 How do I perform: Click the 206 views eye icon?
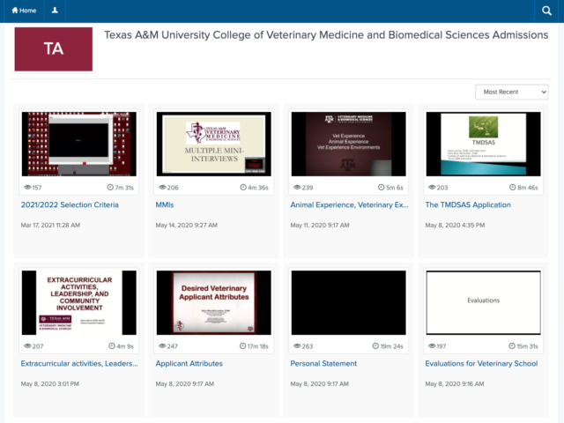(162, 187)
